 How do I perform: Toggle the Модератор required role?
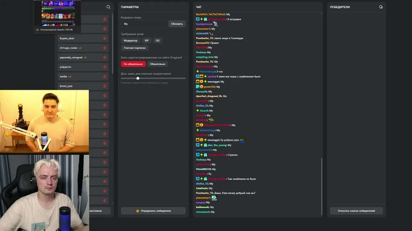[131, 40]
